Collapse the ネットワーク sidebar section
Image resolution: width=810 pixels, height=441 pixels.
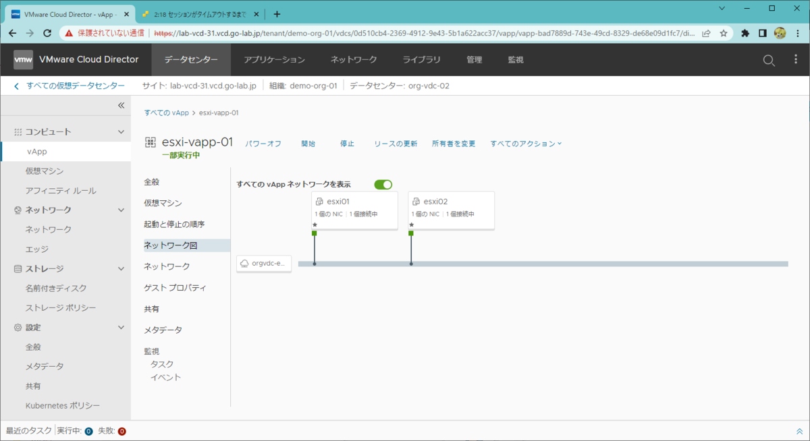(x=121, y=210)
